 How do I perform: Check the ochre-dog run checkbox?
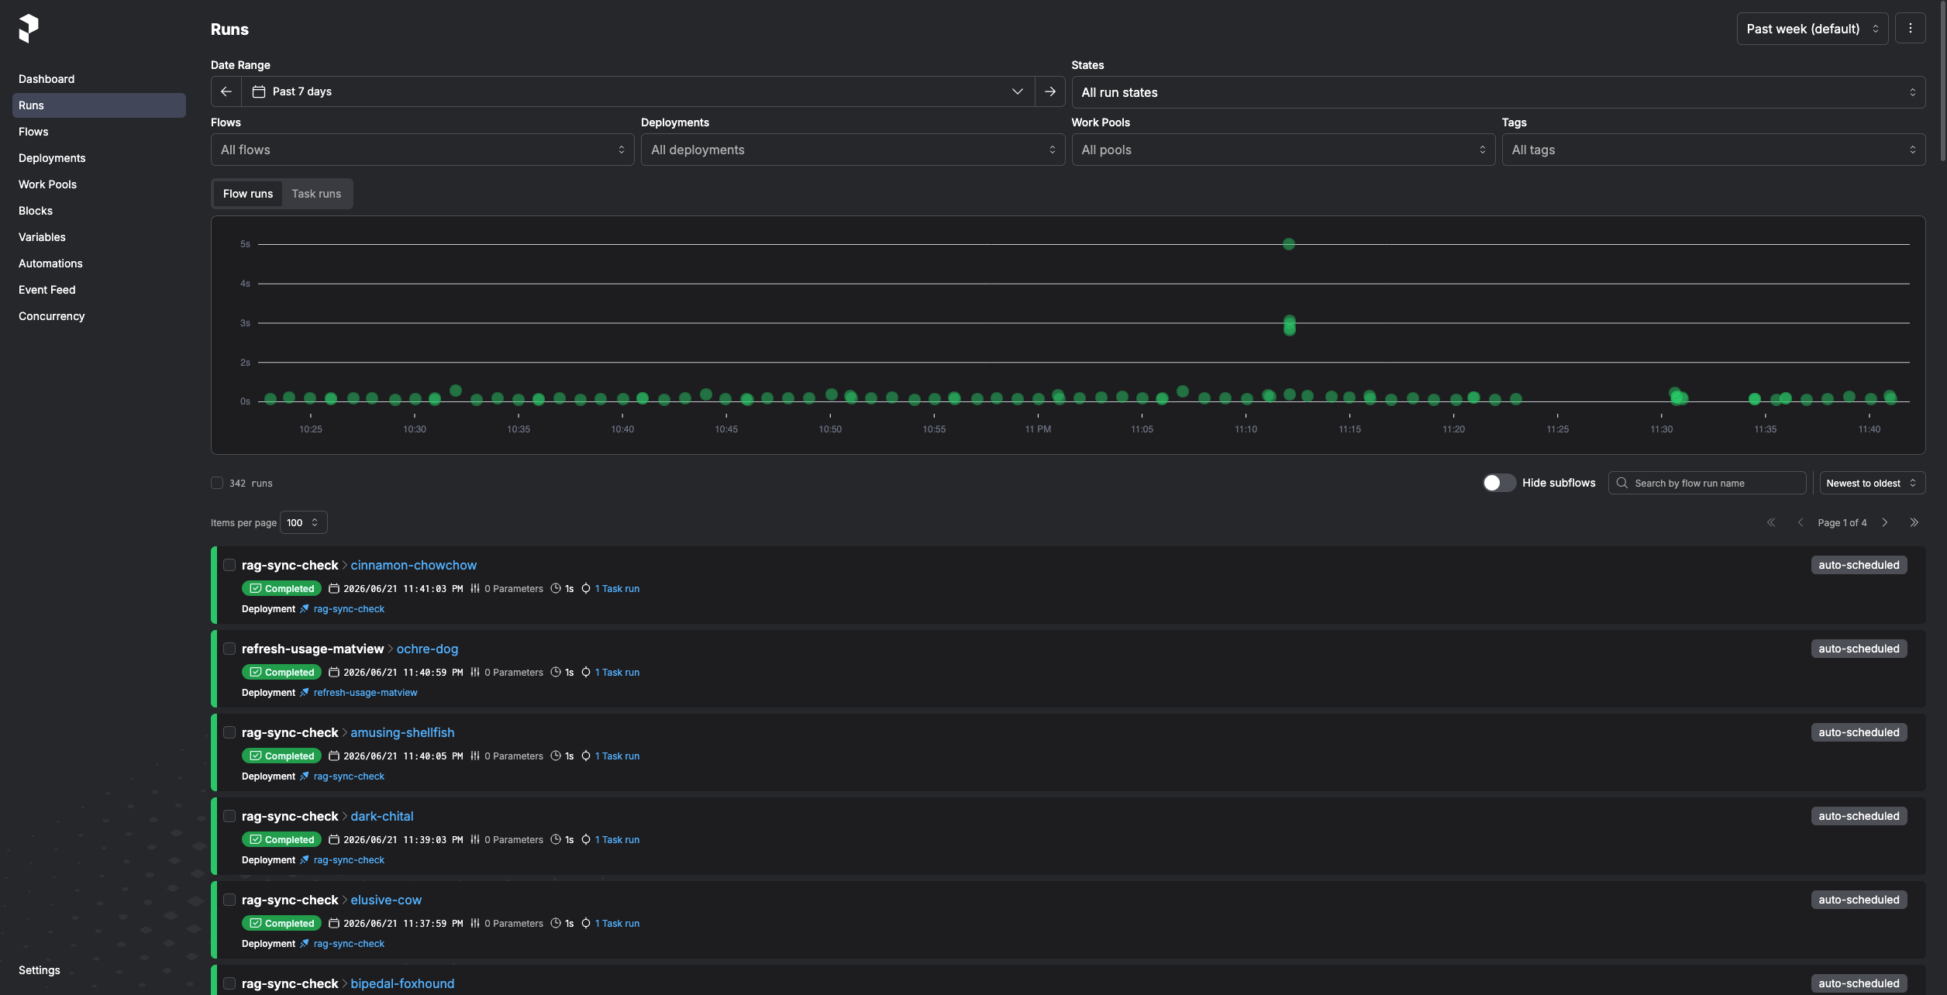pyautogui.click(x=229, y=649)
